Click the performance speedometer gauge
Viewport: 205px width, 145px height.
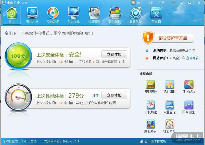click(18, 97)
